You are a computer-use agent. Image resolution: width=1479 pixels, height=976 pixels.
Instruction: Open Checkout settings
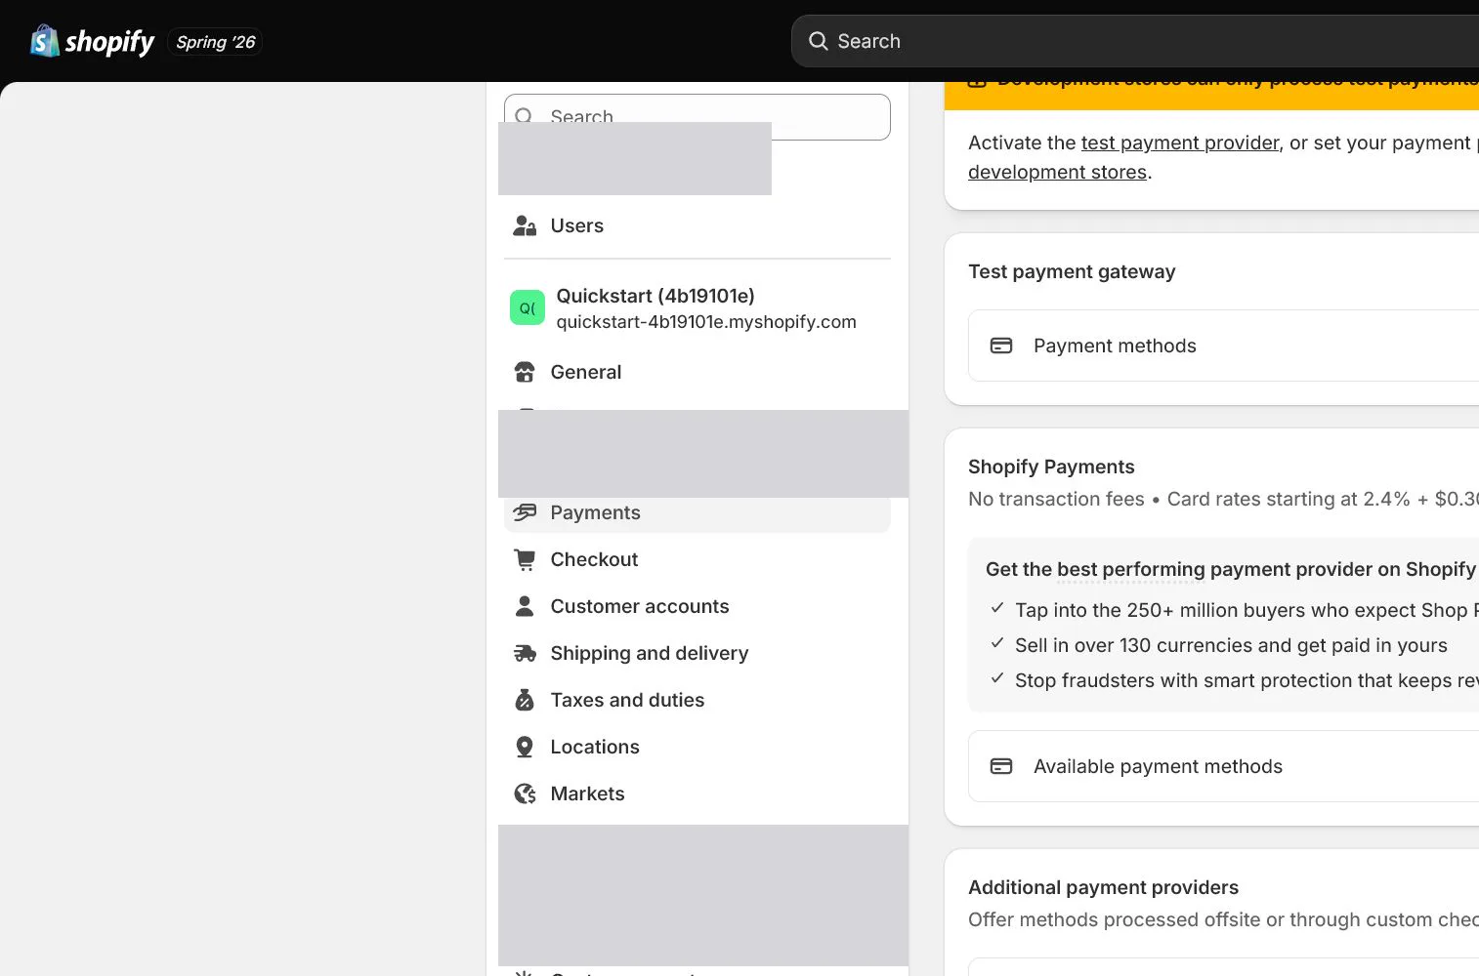coord(697,559)
